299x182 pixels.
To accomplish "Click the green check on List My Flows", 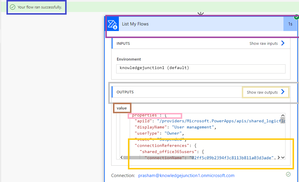I will 296,17.
